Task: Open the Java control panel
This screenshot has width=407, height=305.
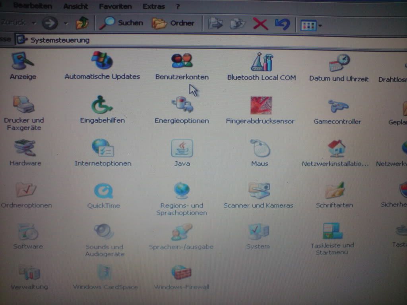Action: coord(182,153)
